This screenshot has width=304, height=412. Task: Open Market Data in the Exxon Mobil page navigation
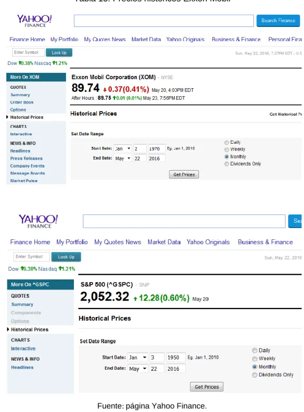click(x=146, y=40)
